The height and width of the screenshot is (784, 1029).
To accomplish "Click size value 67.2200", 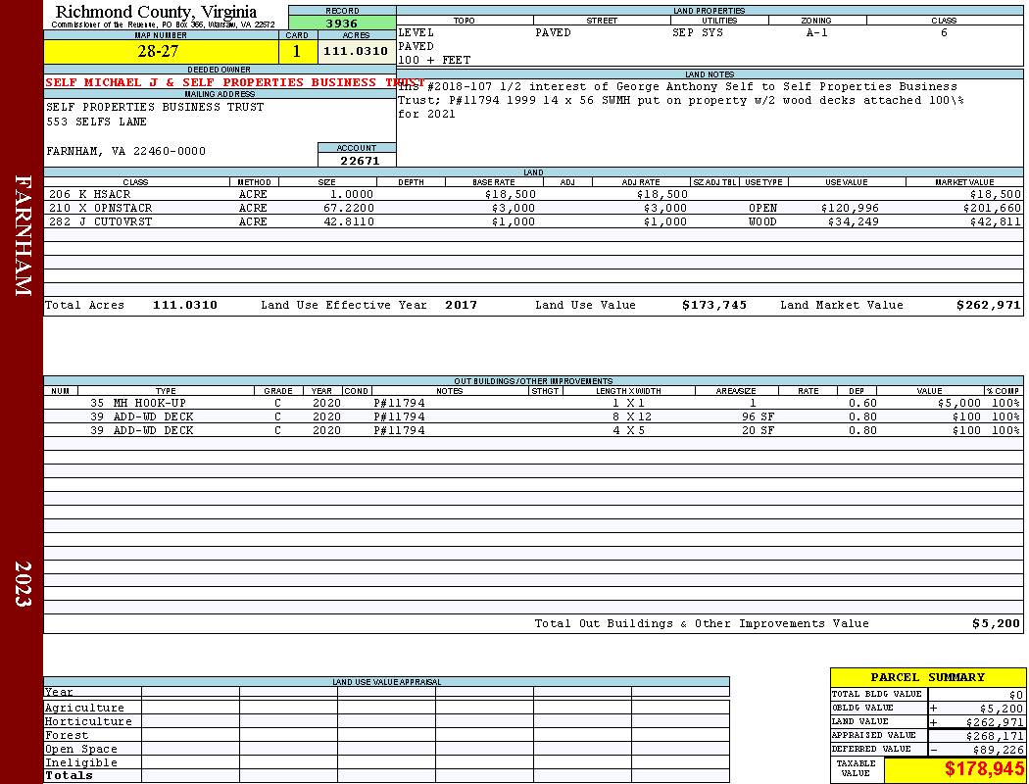I will coord(348,208).
